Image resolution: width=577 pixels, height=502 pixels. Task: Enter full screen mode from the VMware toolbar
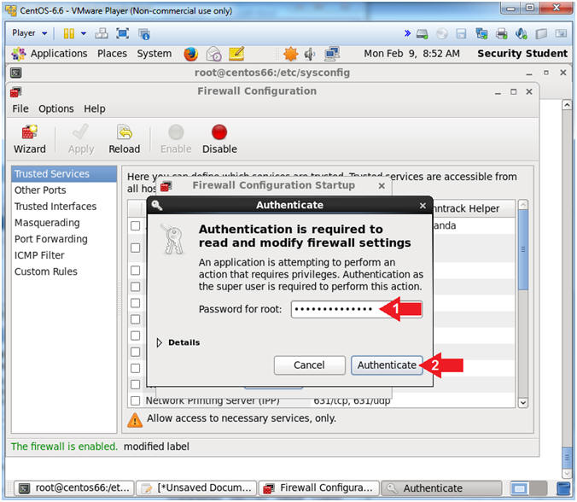coord(123,33)
